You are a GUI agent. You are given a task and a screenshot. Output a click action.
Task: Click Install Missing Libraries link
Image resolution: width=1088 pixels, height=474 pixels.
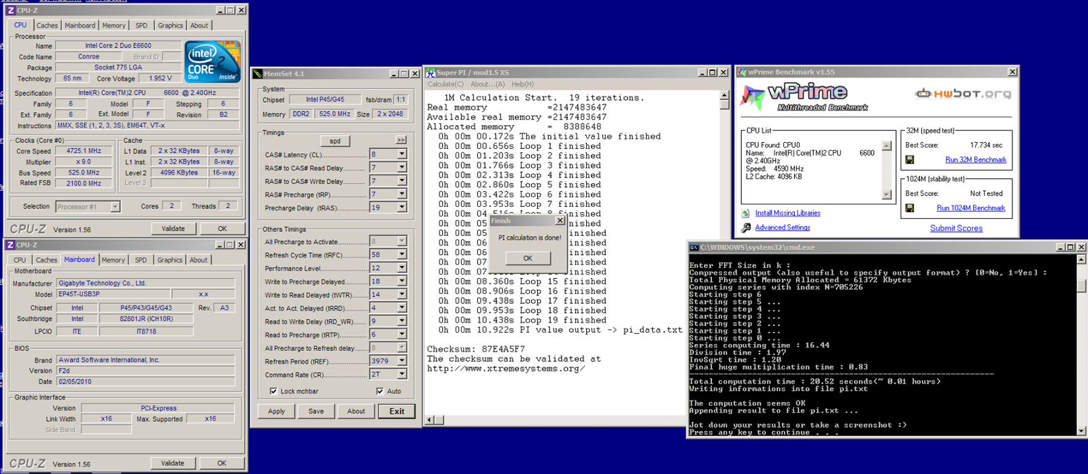tap(787, 214)
